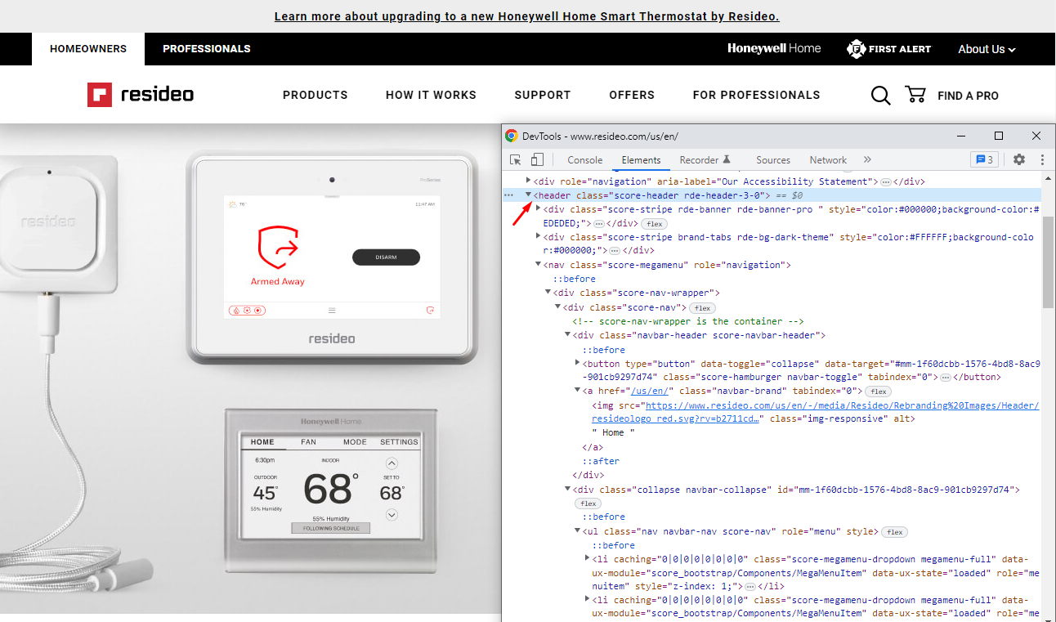Open the OFFERS menu

click(x=632, y=95)
